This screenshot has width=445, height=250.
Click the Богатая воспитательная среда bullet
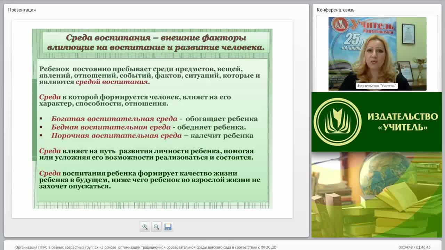pyautogui.click(x=154, y=119)
